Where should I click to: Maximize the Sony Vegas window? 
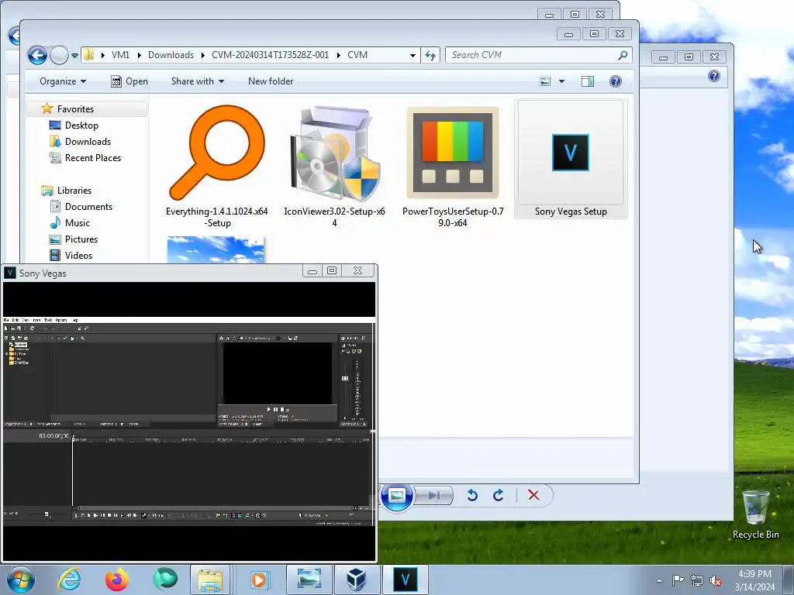pyautogui.click(x=332, y=270)
